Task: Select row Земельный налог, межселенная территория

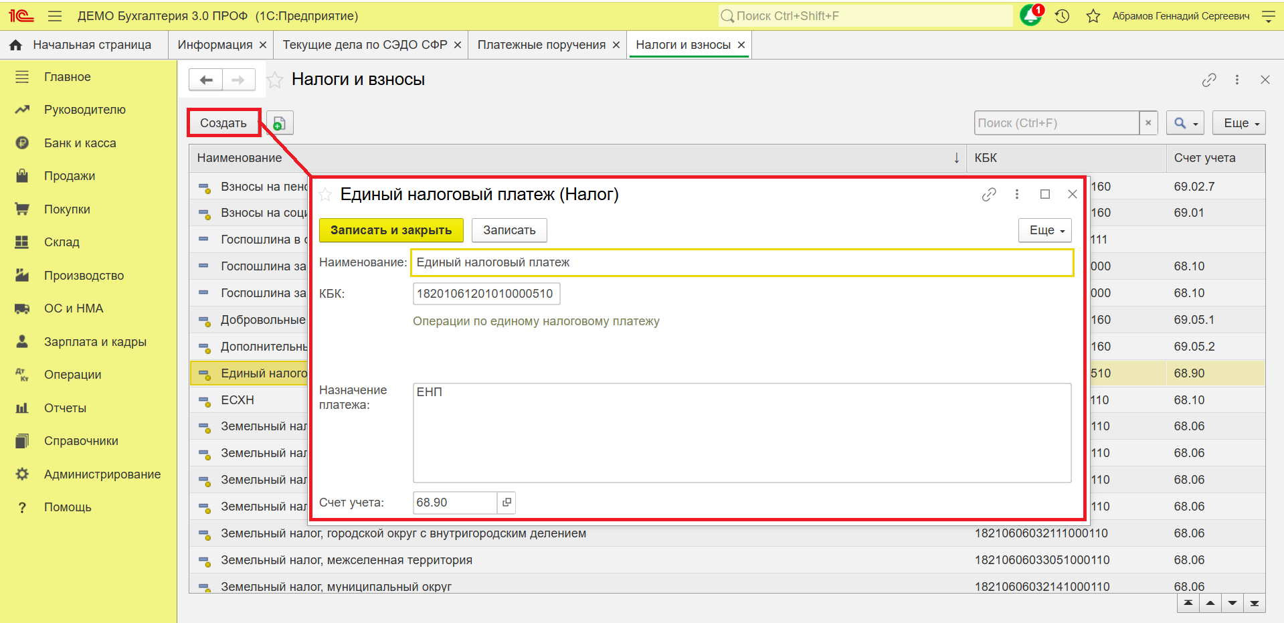Action: [727, 560]
